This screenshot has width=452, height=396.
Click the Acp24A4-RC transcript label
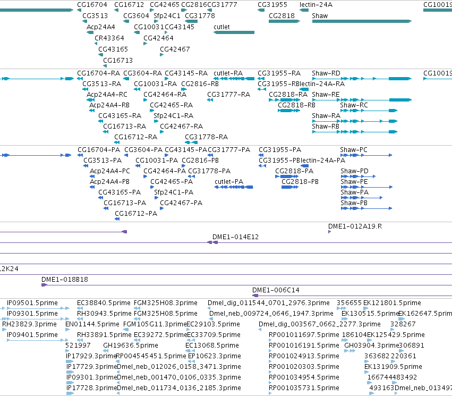[107, 95]
